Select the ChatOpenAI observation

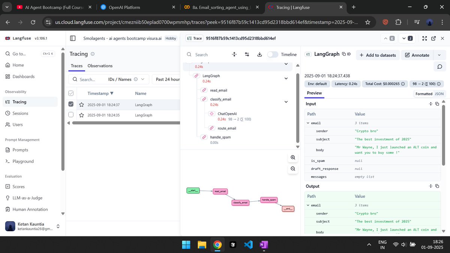[227, 114]
